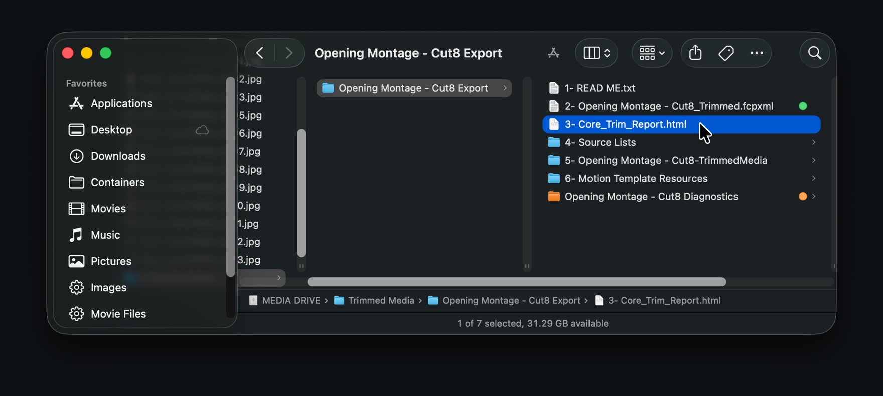Viewport: 883px width, 396px height.
Task: Click the sidebar vertical scrollbar
Action: tap(230, 177)
